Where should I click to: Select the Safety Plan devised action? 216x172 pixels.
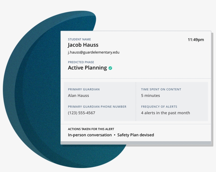coord(135,135)
